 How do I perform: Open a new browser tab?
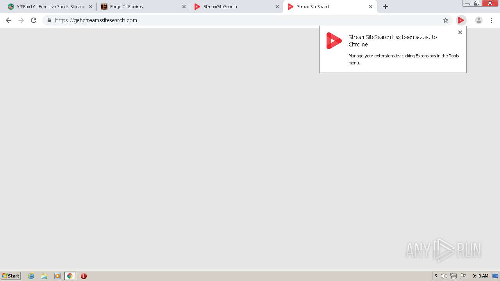click(x=386, y=7)
